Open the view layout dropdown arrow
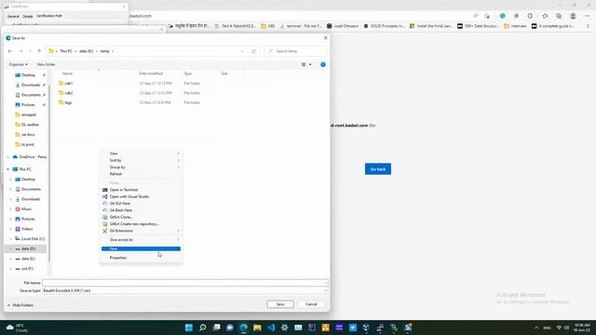Viewport: 596px width, 335px height. click(x=310, y=64)
